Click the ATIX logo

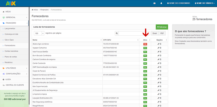pos(11,3)
